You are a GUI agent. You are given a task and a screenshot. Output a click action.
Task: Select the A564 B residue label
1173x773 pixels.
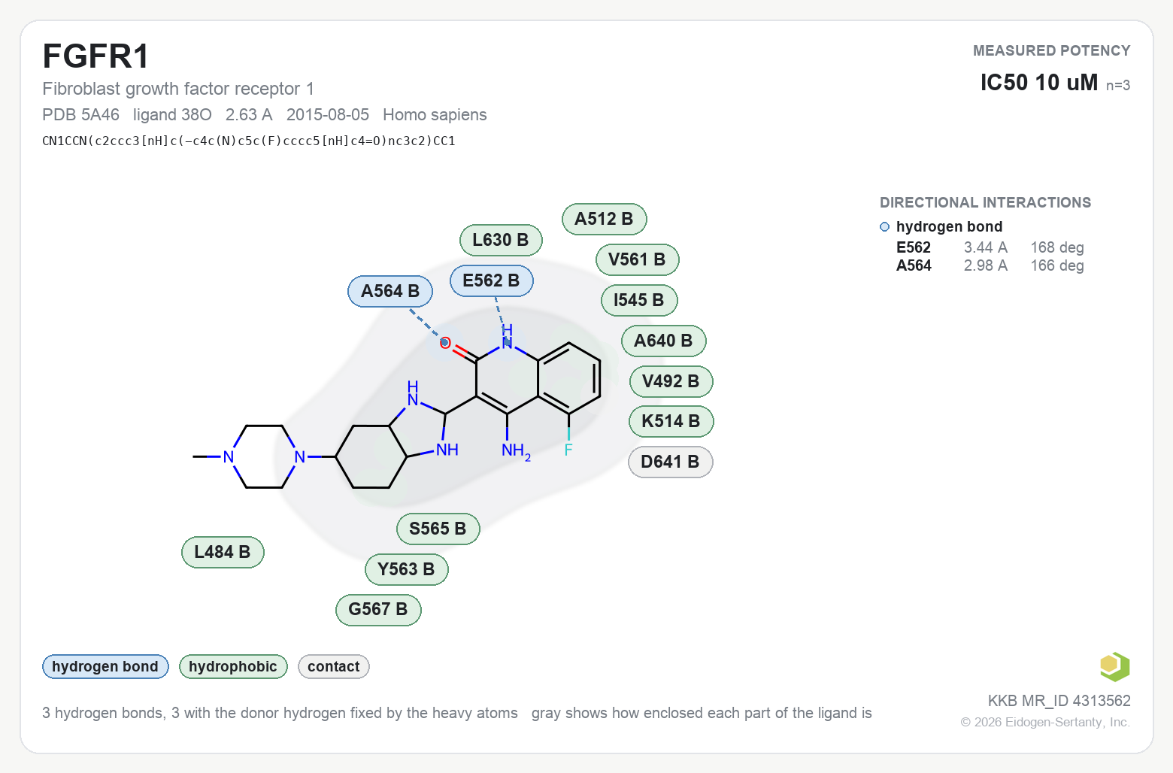(x=390, y=291)
